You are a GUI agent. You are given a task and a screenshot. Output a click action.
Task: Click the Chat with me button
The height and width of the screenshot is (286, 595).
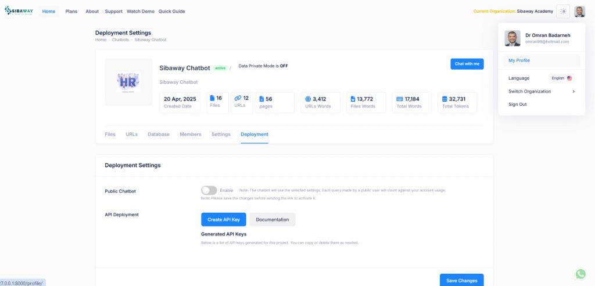(467, 64)
